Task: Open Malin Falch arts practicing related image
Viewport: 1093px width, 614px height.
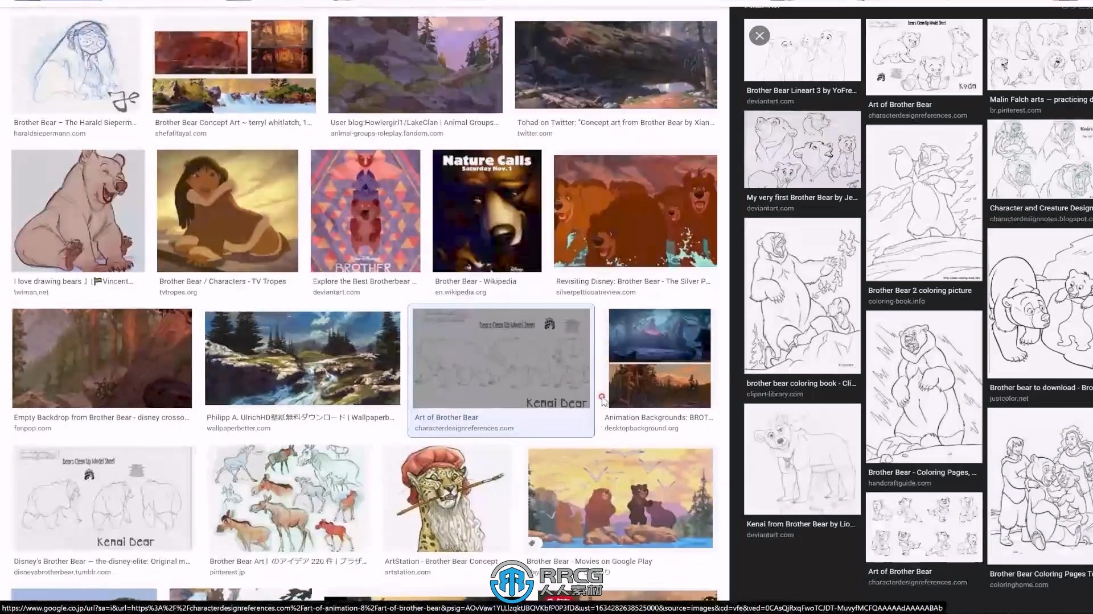Action: [1040, 55]
